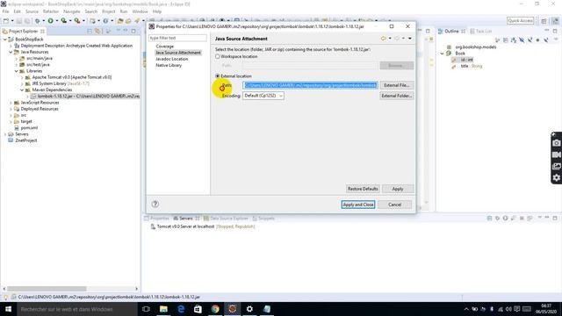562x316 pixels.
Task: Open the Refactor menu
Action: click(51, 11)
